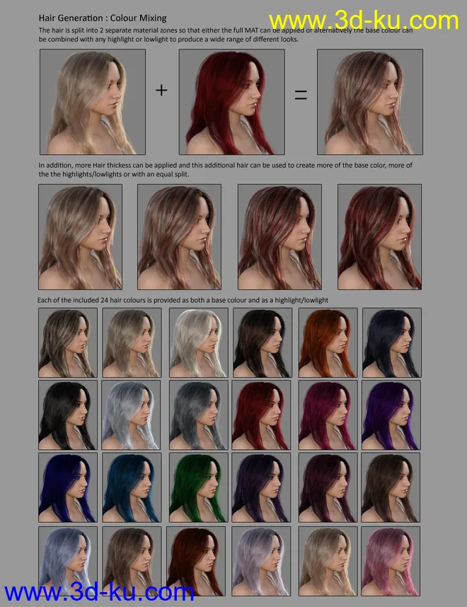Click the plus sign between hair images
Viewport: 467px width, 607px height.
click(x=161, y=91)
